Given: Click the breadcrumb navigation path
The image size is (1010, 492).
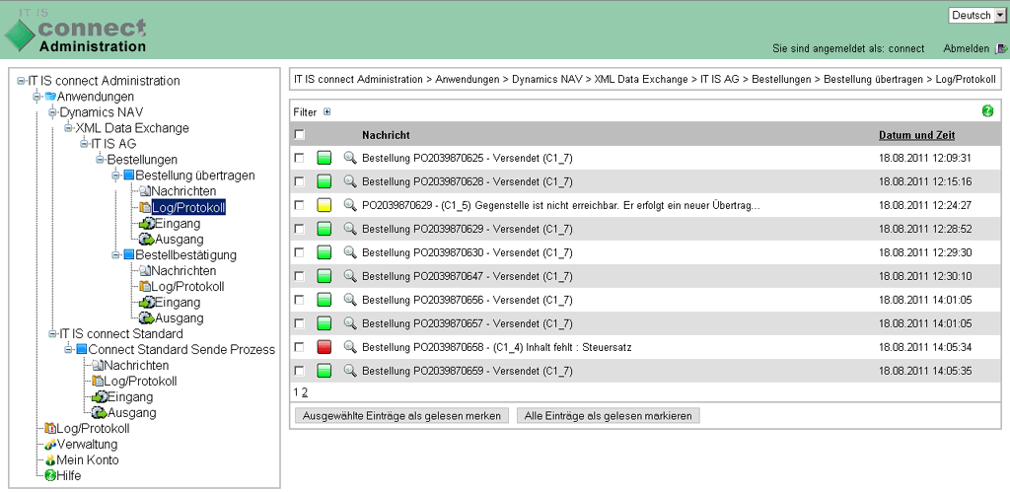Looking at the screenshot, I should pos(645,79).
